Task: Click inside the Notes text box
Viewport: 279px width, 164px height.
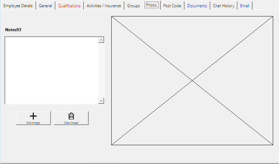Action: click(x=52, y=70)
